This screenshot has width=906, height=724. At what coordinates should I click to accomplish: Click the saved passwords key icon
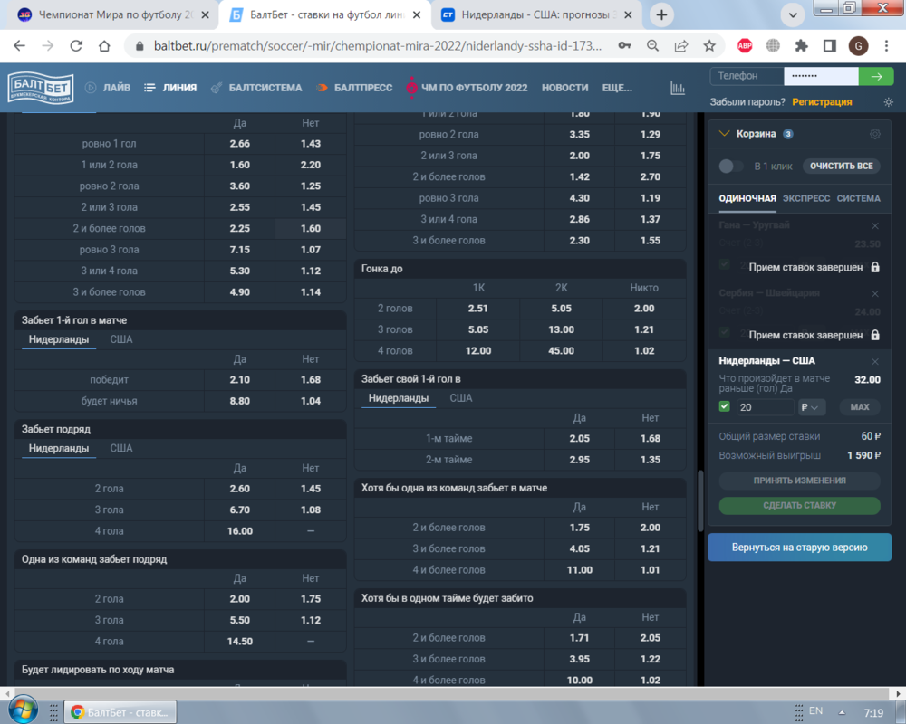(624, 46)
